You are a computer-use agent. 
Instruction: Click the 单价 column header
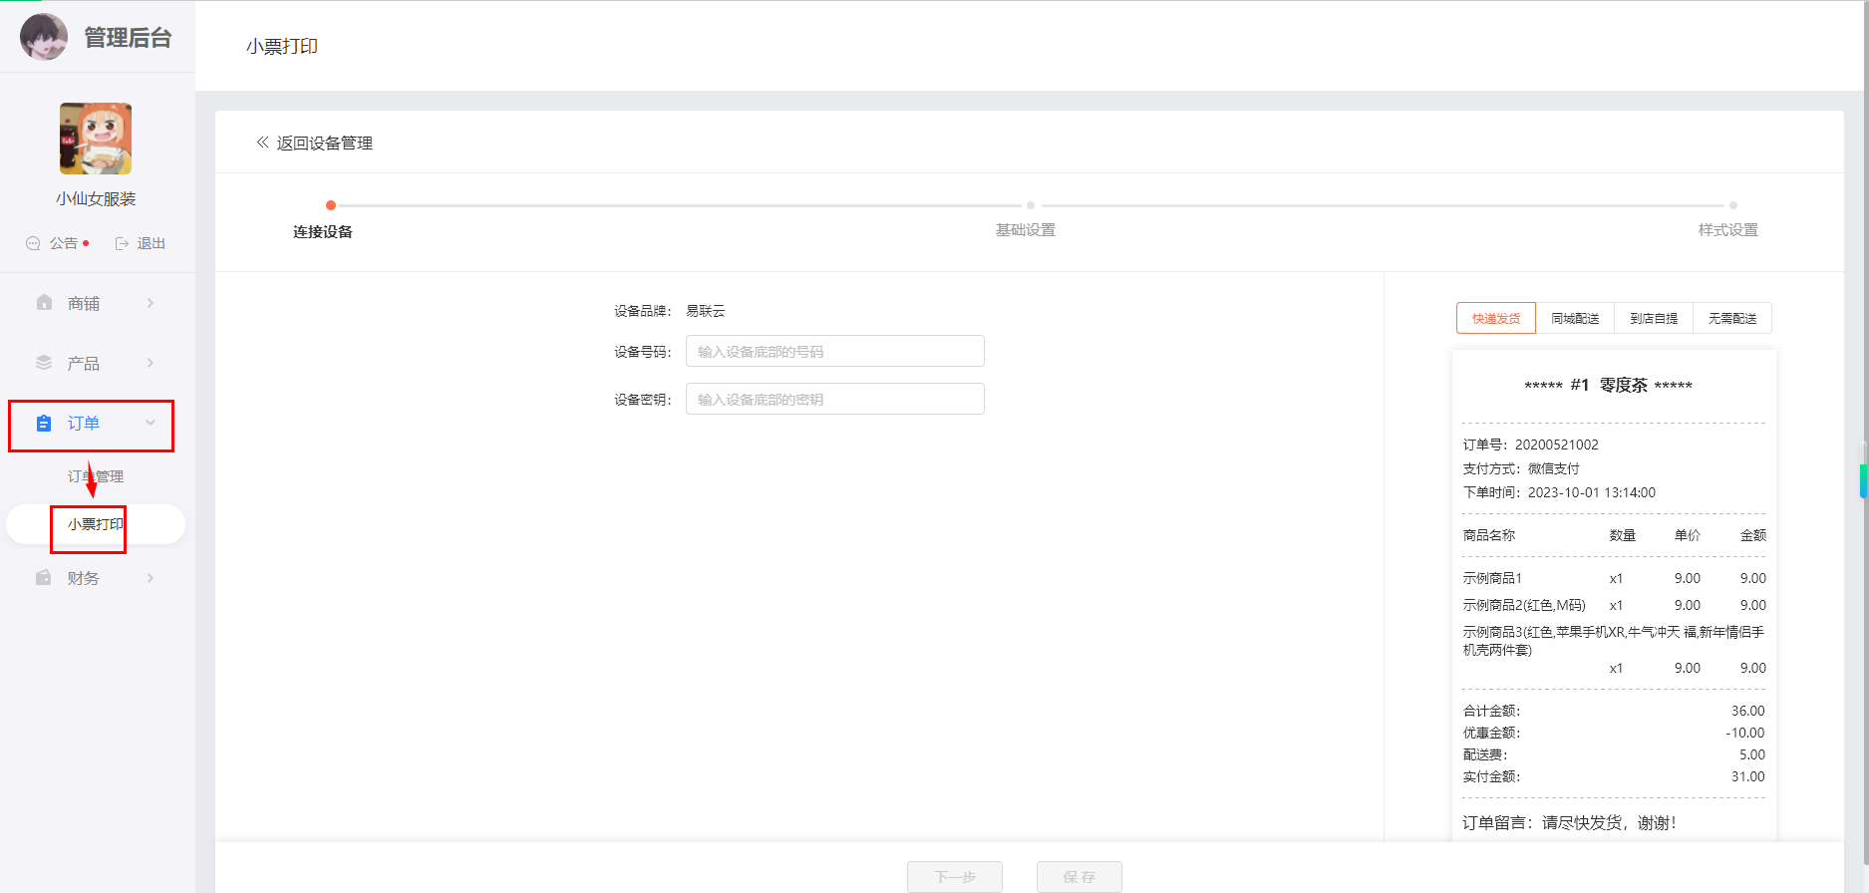pyautogui.click(x=1688, y=535)
